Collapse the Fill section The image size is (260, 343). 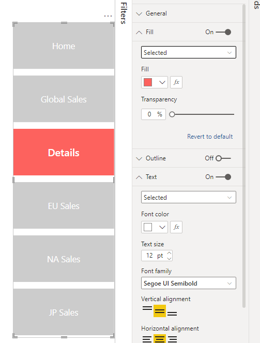coord(139,33)
